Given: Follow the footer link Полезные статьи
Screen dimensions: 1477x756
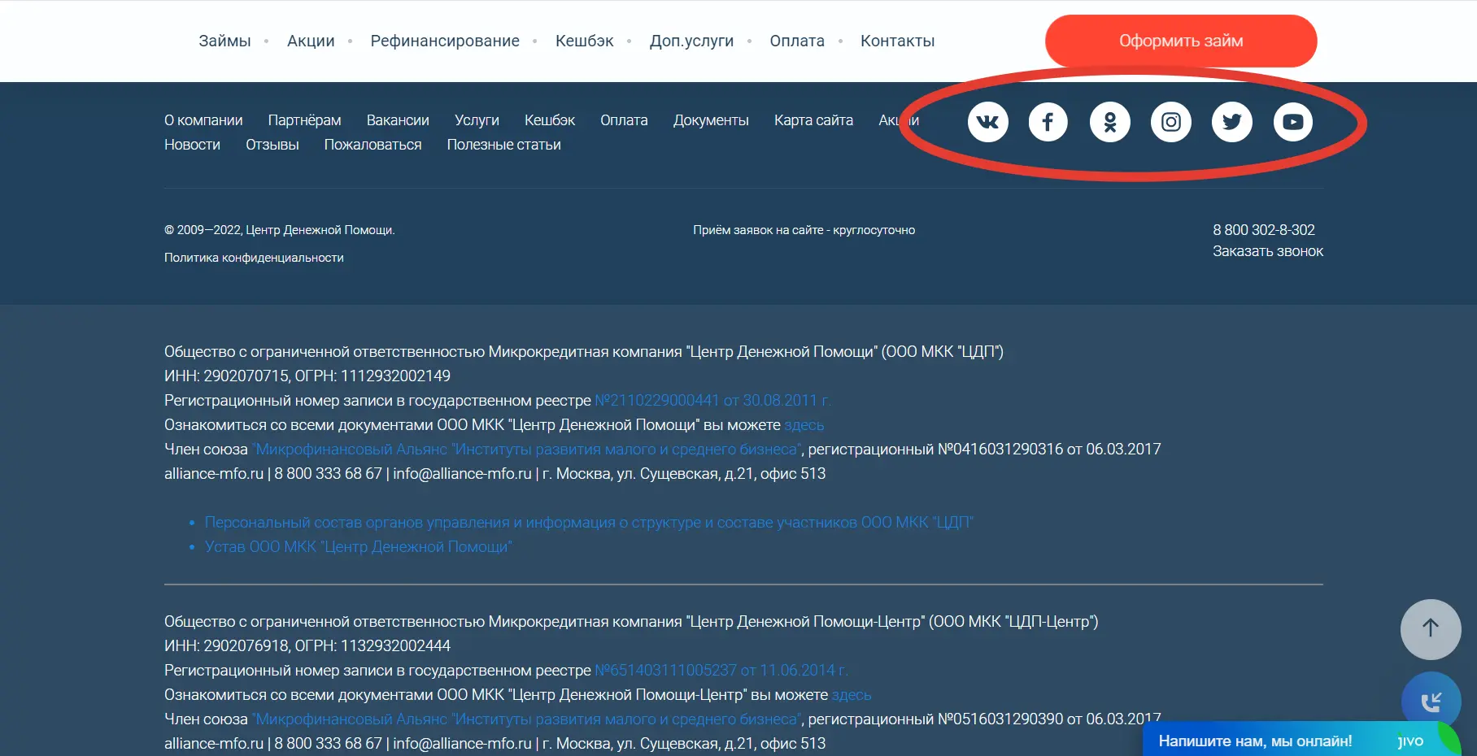Looking at the screenshot, I should 503,145.
